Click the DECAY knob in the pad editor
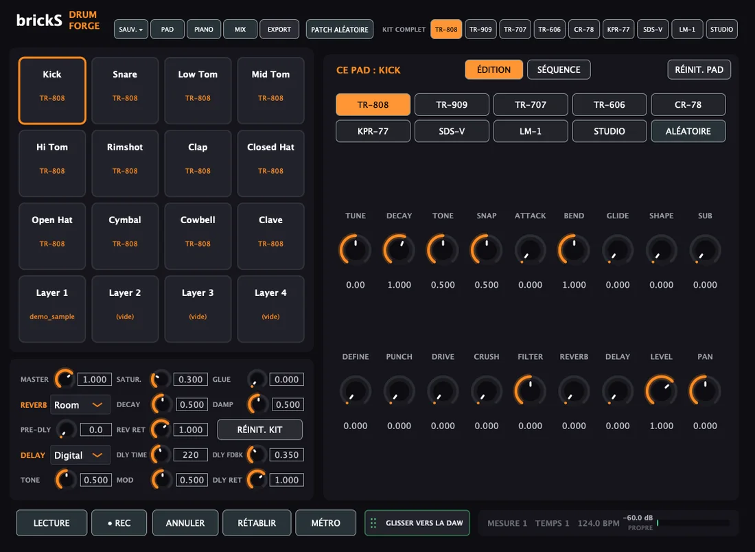This screenshot has width=755, height=552. click(399, 249)
